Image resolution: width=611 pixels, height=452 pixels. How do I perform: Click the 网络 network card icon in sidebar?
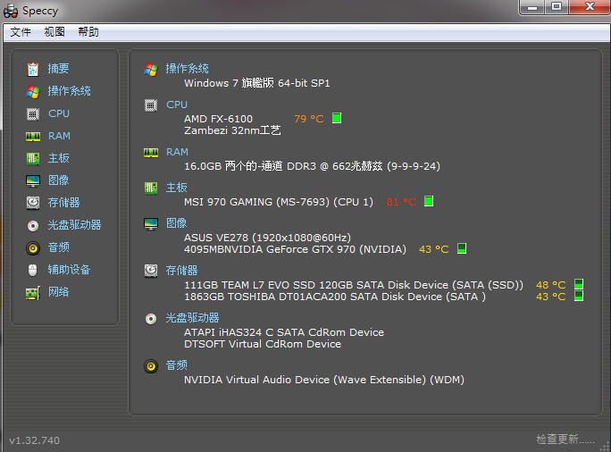click(33, 293)
